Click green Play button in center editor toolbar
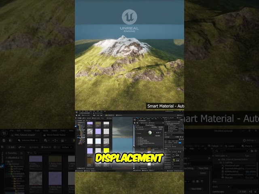Screen dimensions: 259x194 [106, 115]
